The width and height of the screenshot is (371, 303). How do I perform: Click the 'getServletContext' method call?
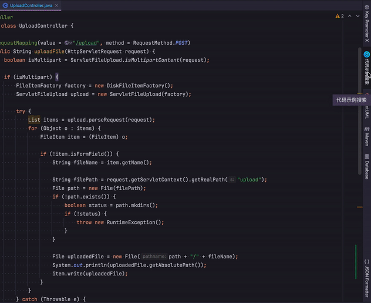[x=156, y=180]
